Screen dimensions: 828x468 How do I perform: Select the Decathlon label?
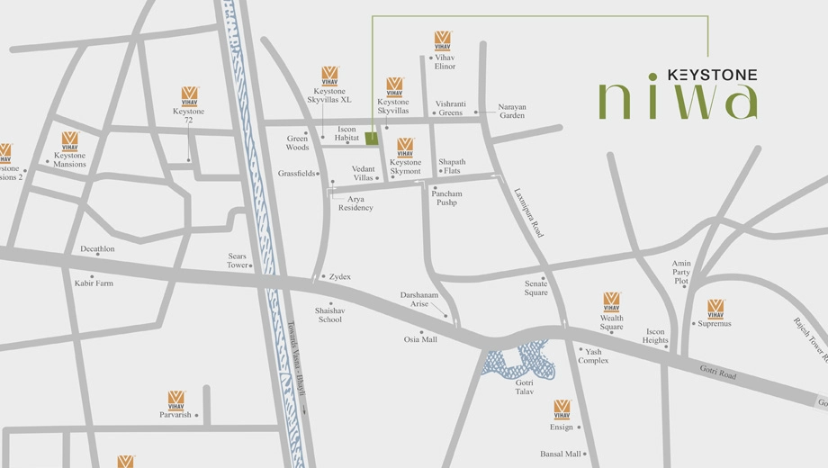[x=97, y=248]
